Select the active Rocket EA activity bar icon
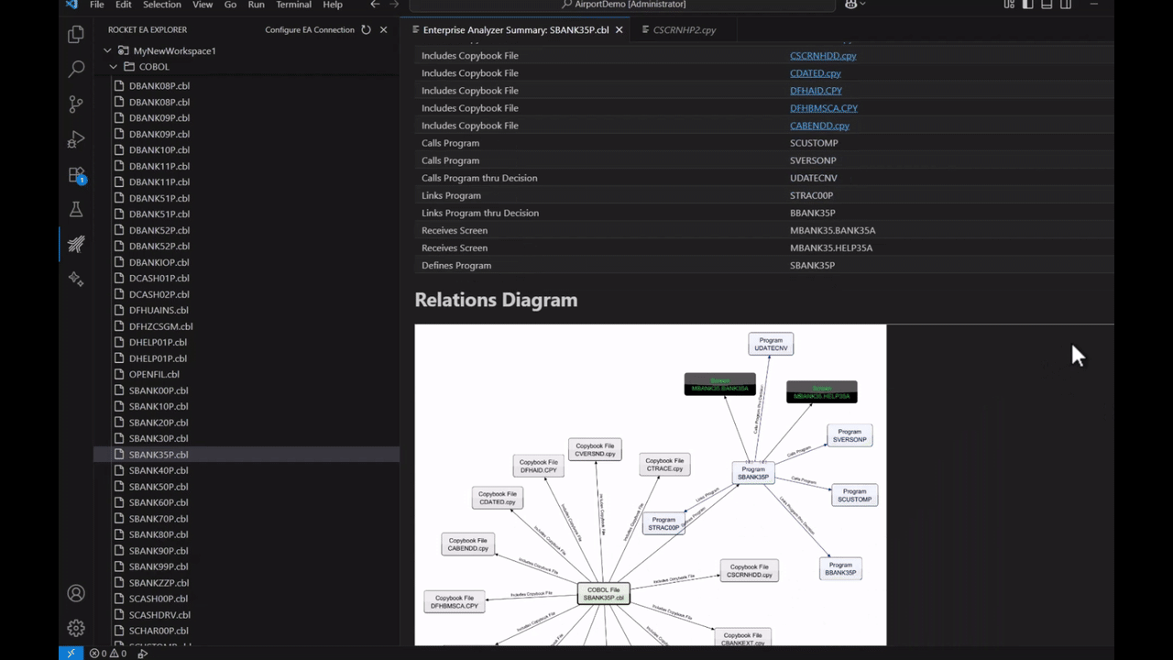 coord(76,245)
